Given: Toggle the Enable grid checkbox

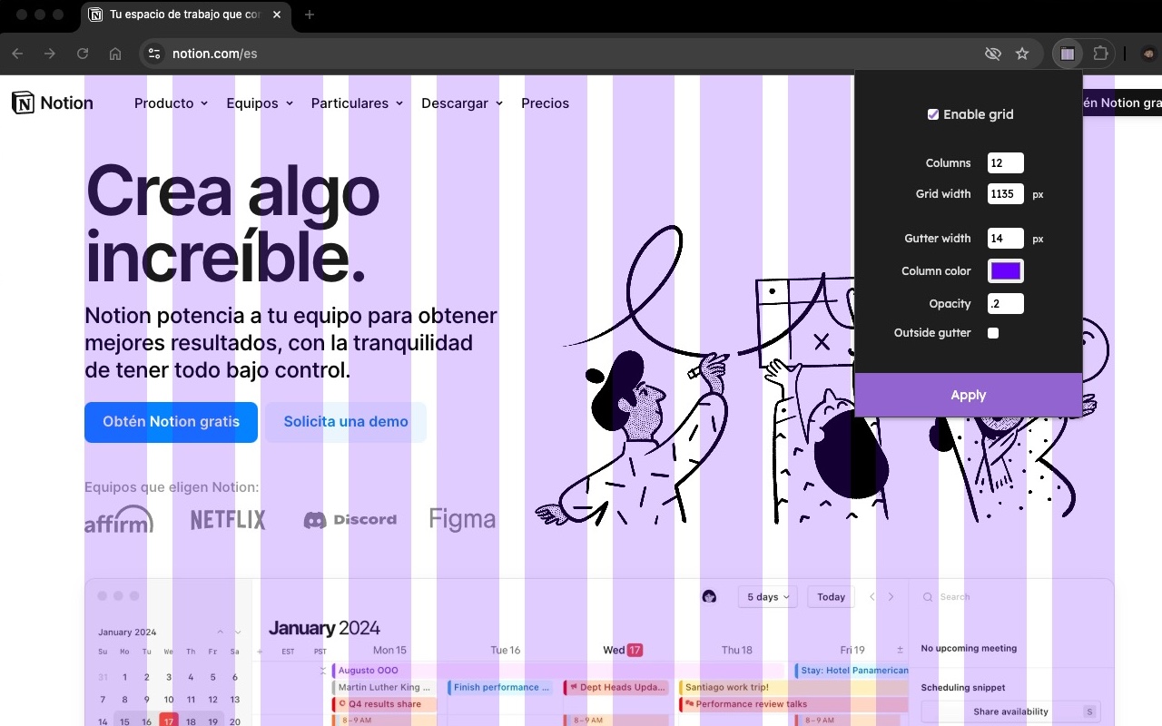Looking at the screenshot, I should pyautogui.click(x=933, y=114).
